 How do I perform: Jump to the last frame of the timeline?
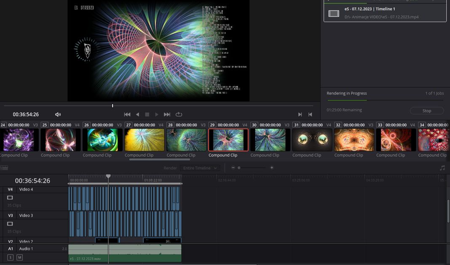[167, 114]
